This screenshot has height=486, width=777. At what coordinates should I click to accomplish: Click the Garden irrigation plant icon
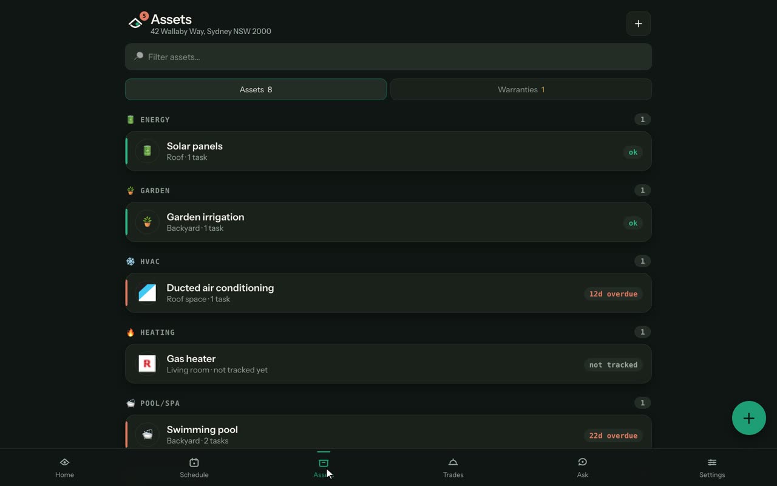coord(147,222)
